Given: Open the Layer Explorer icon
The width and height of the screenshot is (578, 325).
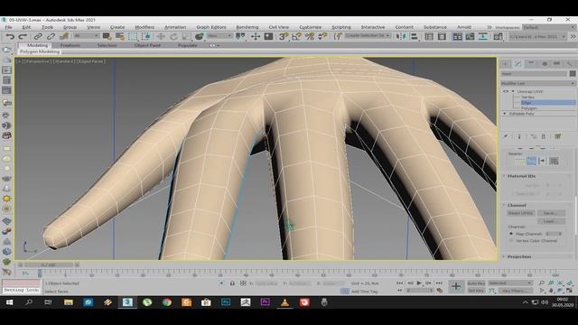Looking at the screenshot, I should pyautogui.click(x=442, y=36).
